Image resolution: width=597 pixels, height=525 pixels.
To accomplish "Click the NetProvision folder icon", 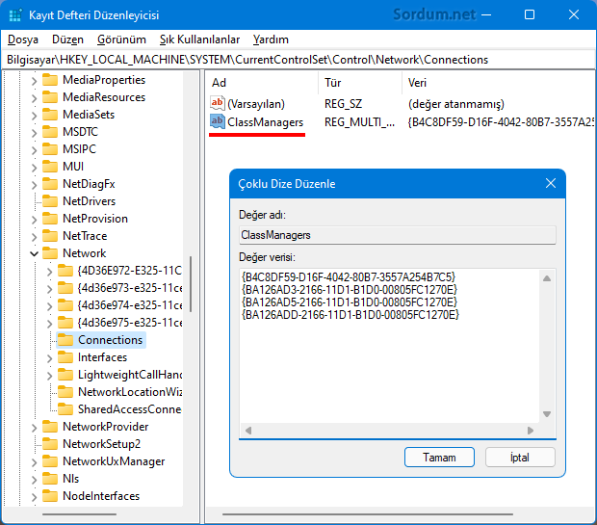I will click(x=50, y=219).
